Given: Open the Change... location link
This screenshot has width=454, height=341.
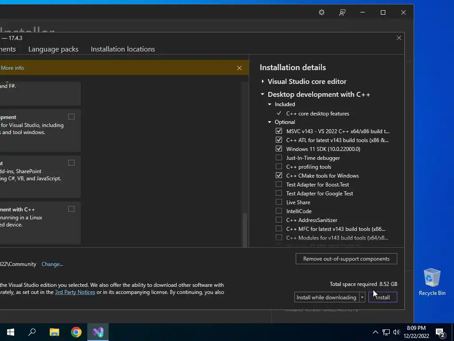Looking at the screenshot, I should pyautogui.click(x=52, y=264).
